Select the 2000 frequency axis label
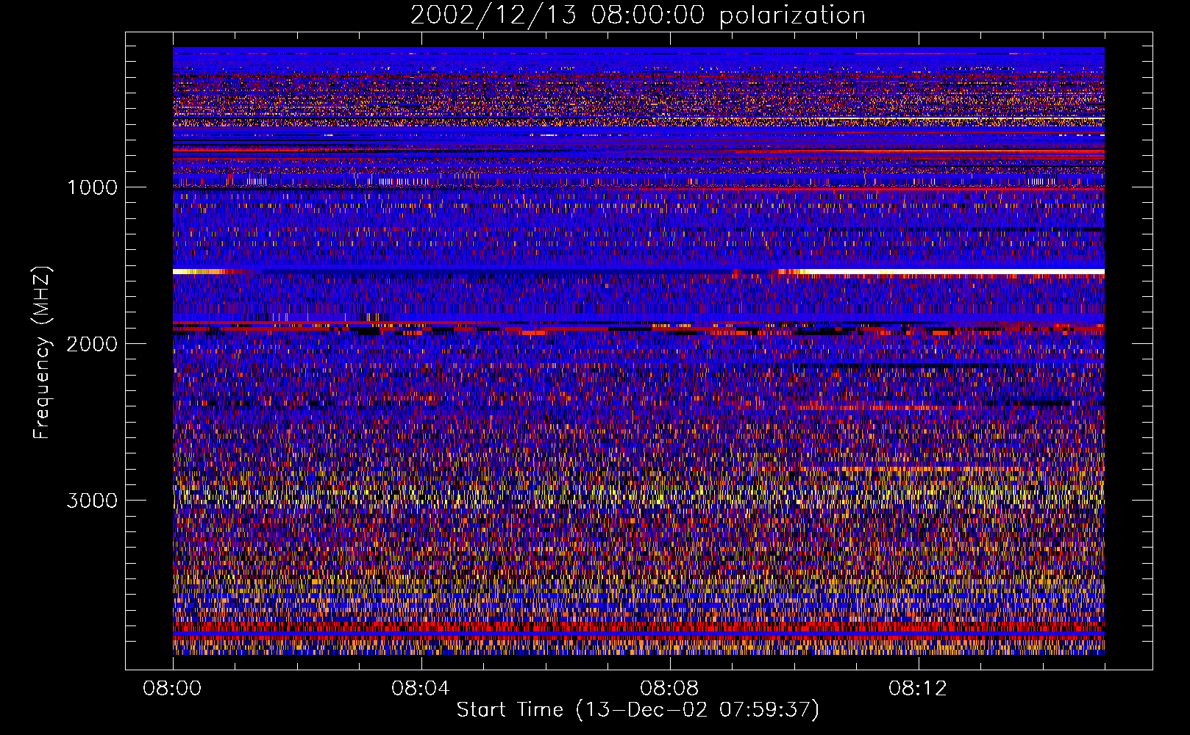Screen dimensions: 1190x735 pyautogui.click(x=92, y=344)
